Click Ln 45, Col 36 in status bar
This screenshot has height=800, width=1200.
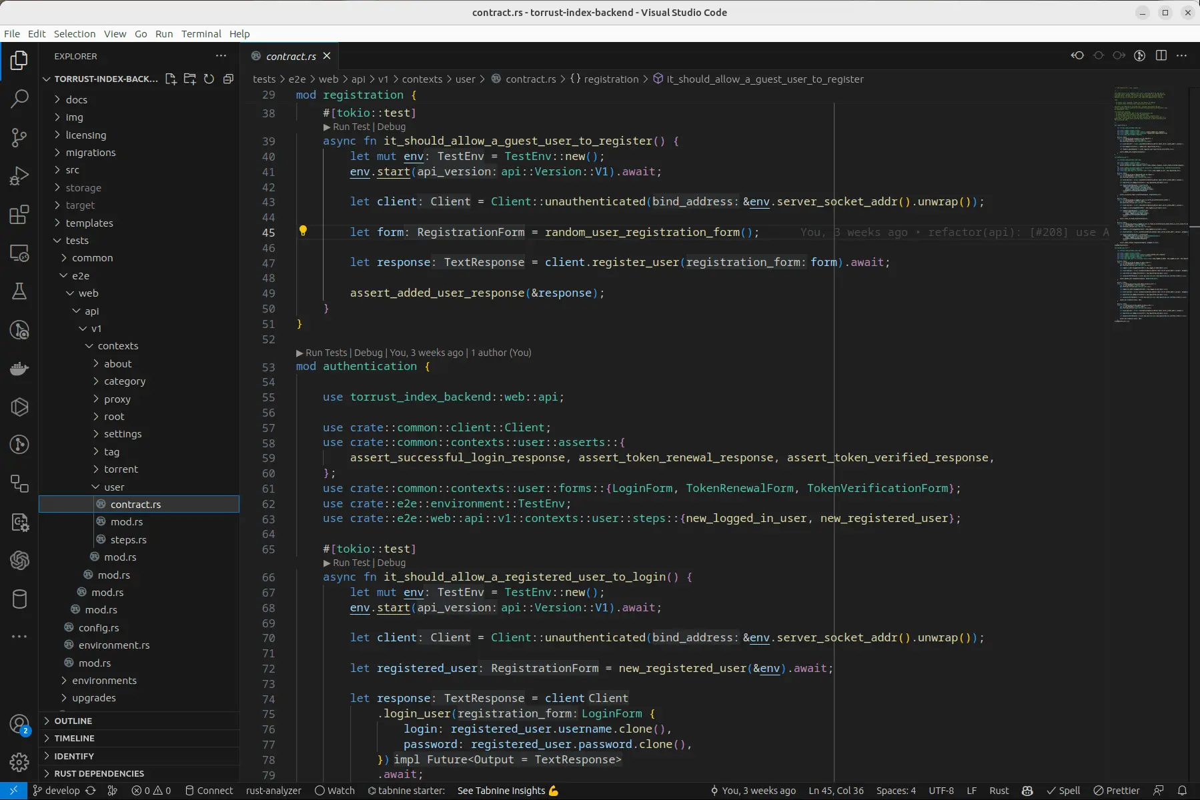[x=836, y=791]
